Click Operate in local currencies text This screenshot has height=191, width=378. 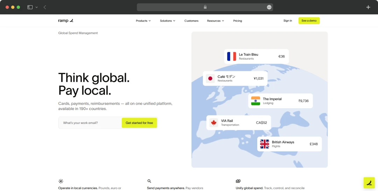[78, 188]
